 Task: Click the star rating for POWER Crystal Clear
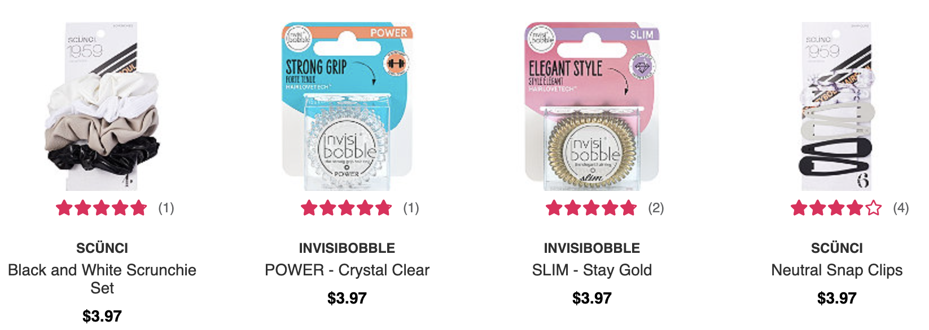pos(347,208)
